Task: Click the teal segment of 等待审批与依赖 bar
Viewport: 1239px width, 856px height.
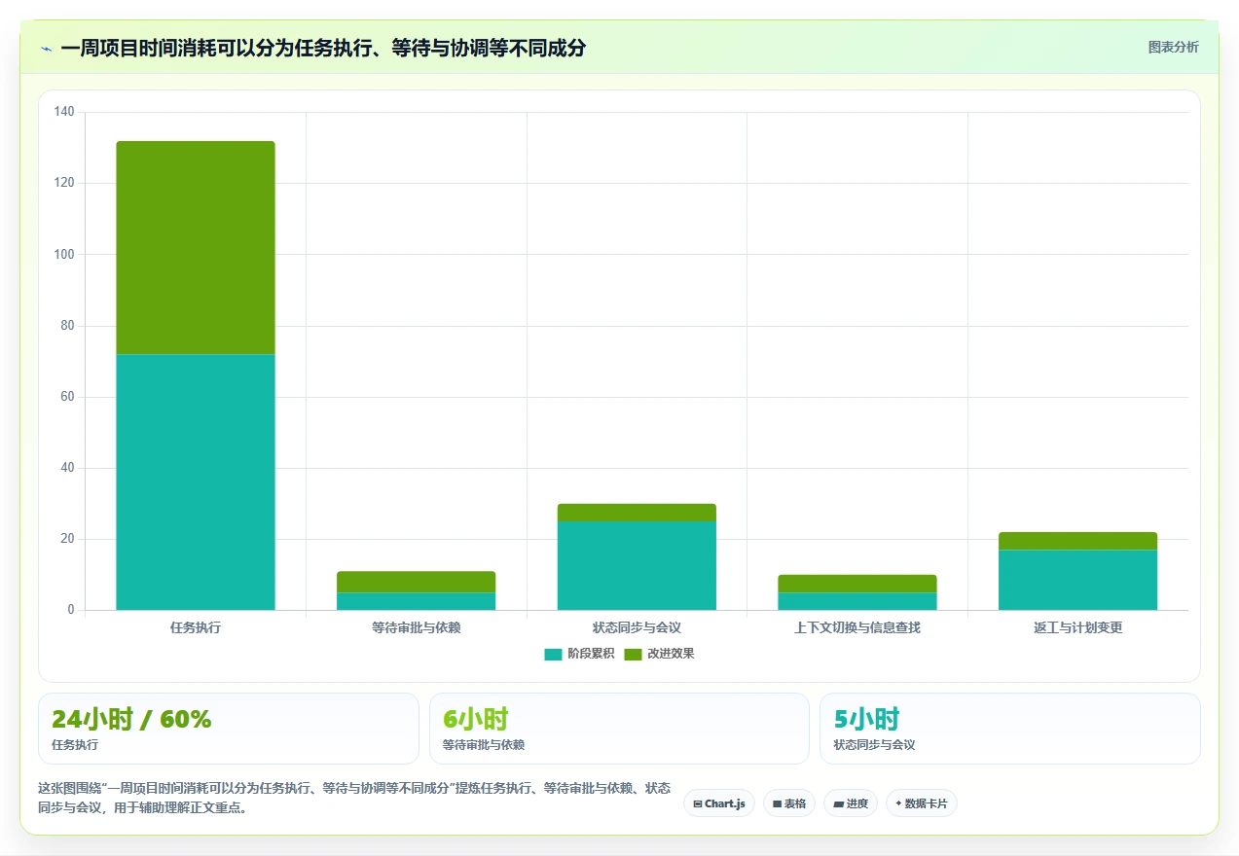Action: coord(416,601)
